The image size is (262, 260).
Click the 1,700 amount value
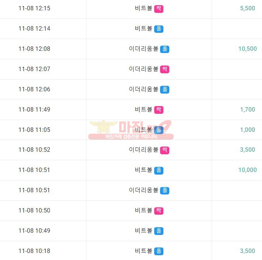[x=247, y=109]
